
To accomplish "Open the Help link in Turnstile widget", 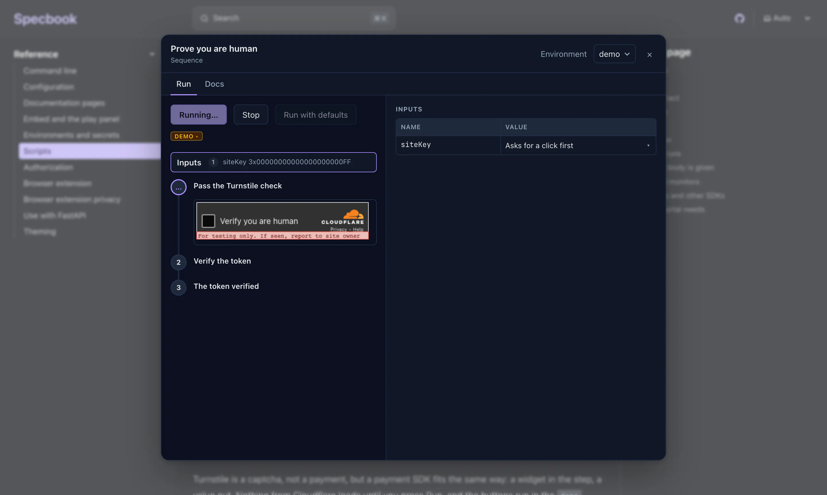I will tap(358, 229).
